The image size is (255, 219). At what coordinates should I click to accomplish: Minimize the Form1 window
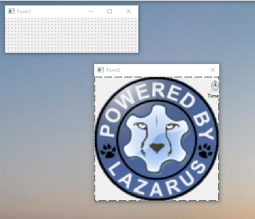(x=91, y=11)
